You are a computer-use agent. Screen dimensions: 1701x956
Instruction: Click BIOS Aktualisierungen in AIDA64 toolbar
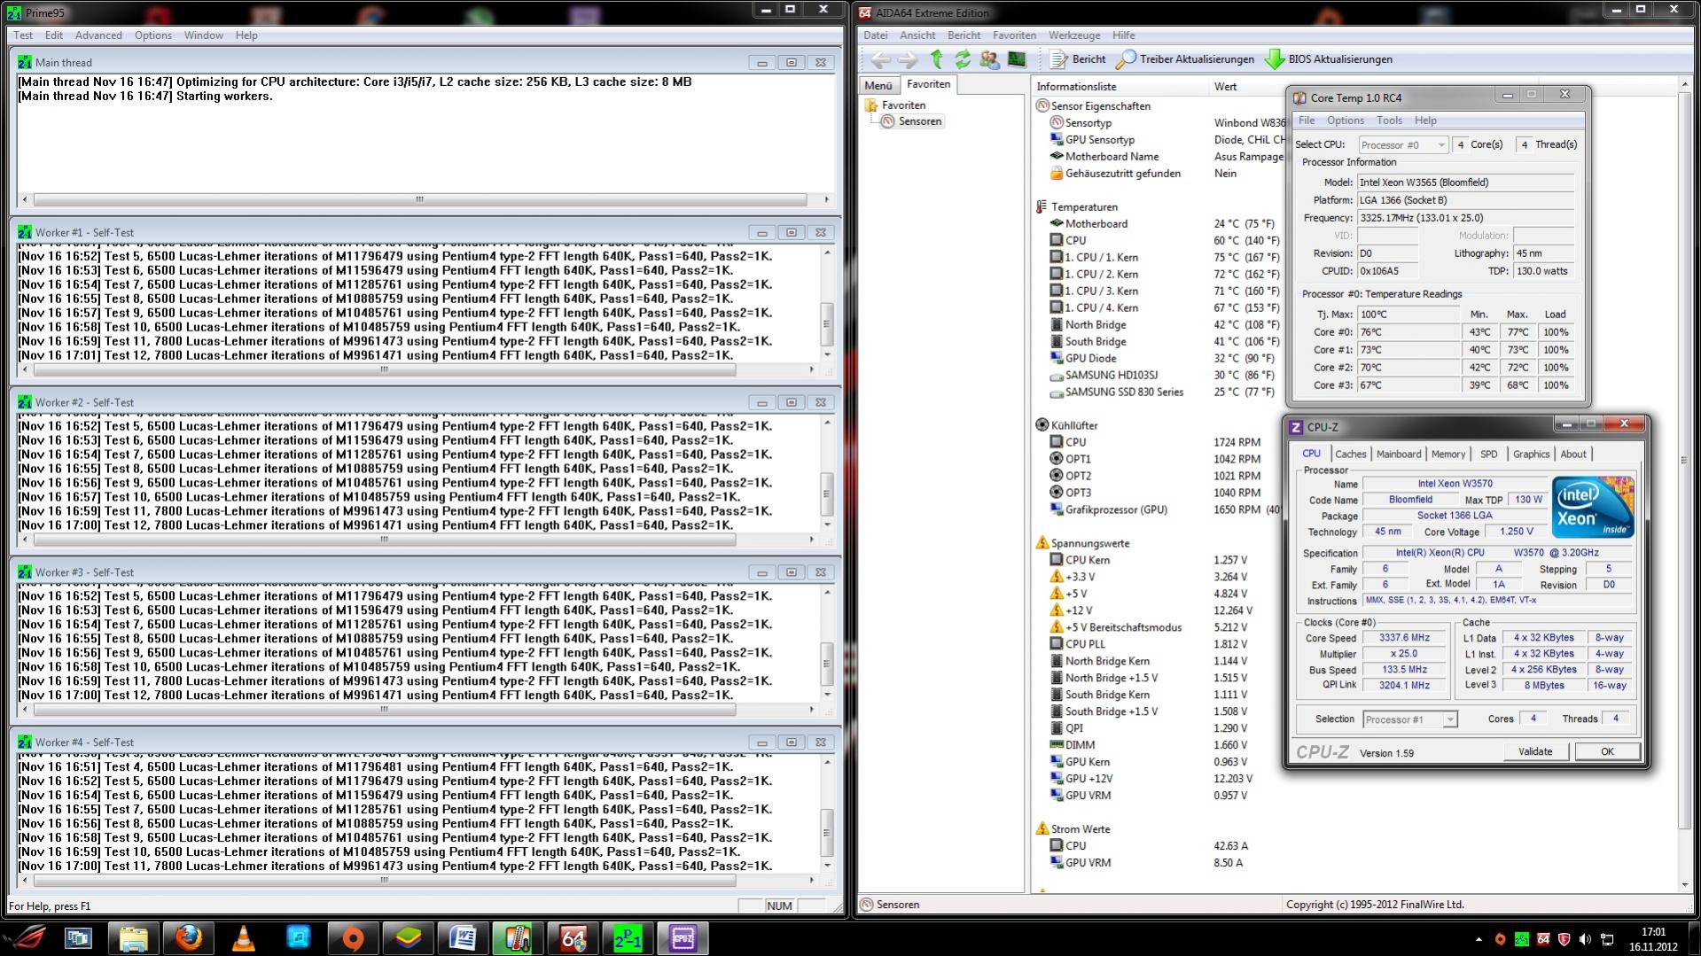point(1329,59)
